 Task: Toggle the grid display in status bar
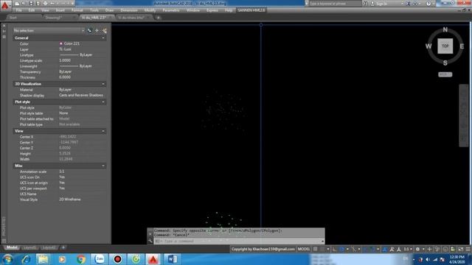tap(315, 249)
